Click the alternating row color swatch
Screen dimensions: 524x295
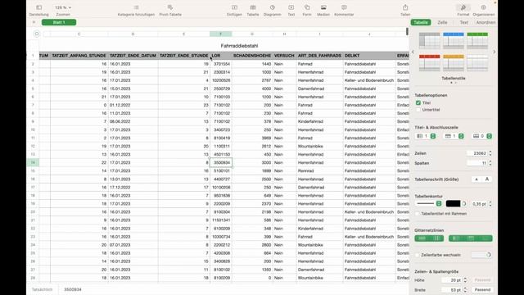(x=478, y=255)
